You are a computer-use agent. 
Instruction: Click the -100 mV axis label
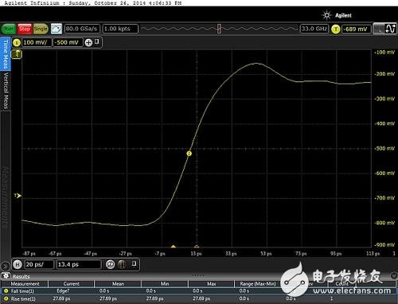384,53
